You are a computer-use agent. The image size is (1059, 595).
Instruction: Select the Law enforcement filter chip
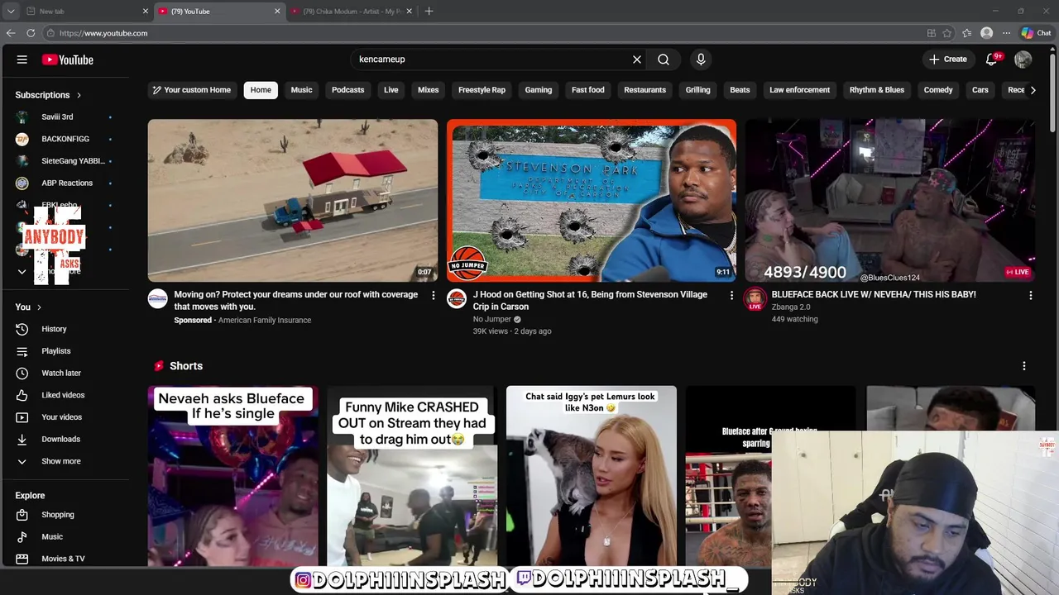click(799, 90)
